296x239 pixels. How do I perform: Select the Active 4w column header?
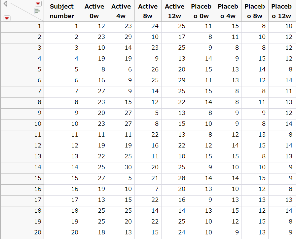click(x=121, y=11)
